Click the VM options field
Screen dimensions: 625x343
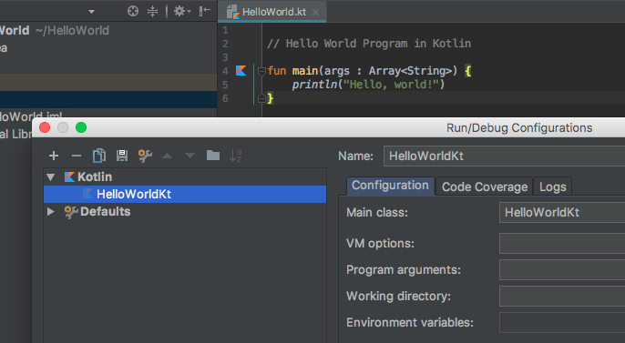(562, 243)
